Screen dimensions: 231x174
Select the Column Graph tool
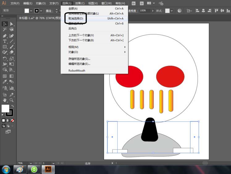11,88
